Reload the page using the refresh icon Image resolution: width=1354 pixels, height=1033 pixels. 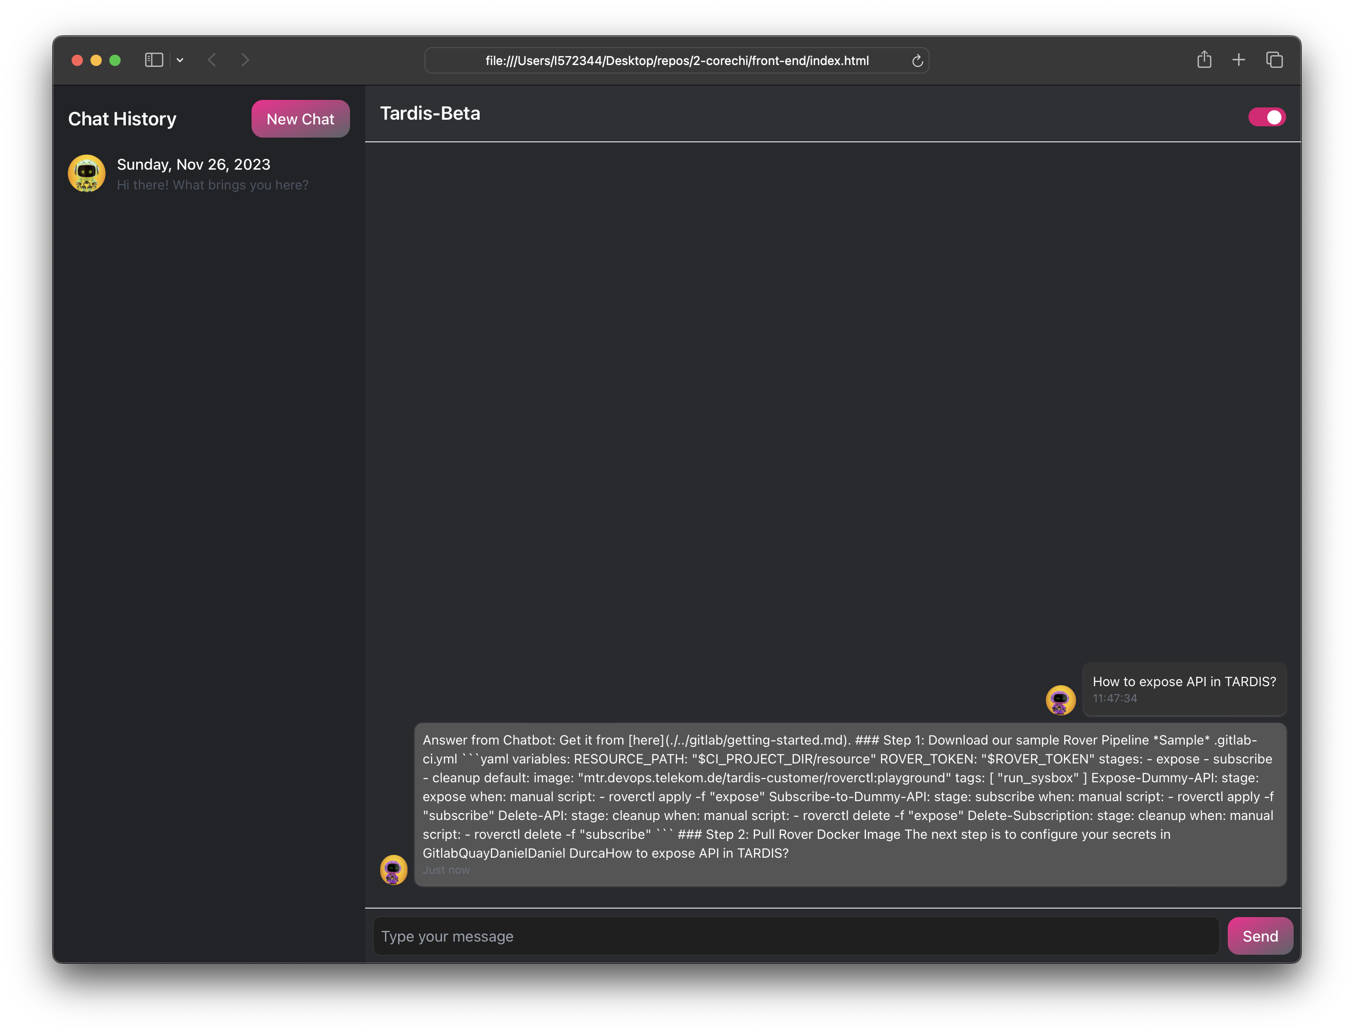coord(917,61)
